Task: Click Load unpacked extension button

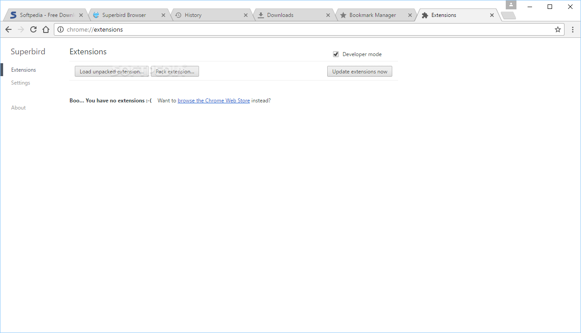Action: (111, 72)
